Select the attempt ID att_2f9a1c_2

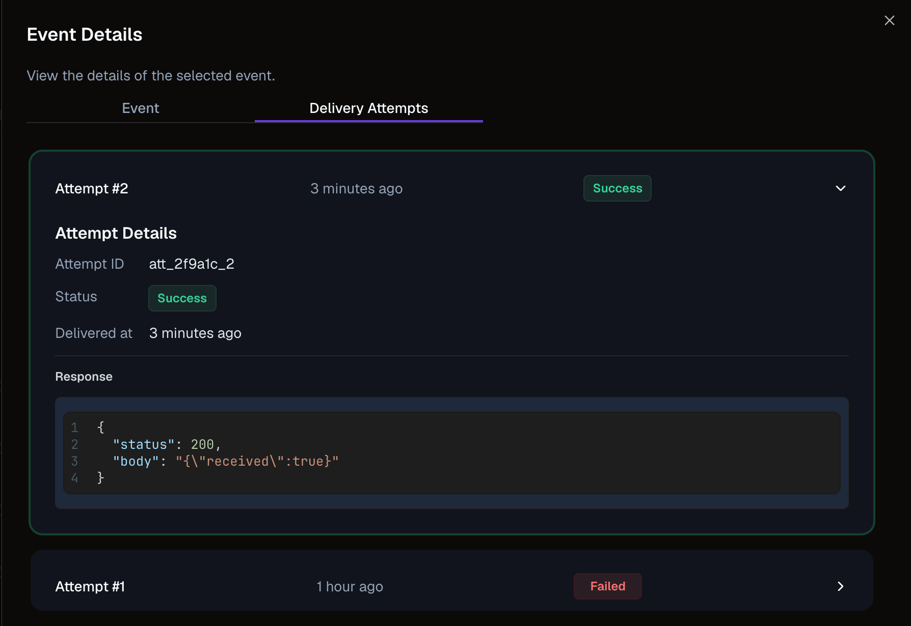(x=192, y=264)
